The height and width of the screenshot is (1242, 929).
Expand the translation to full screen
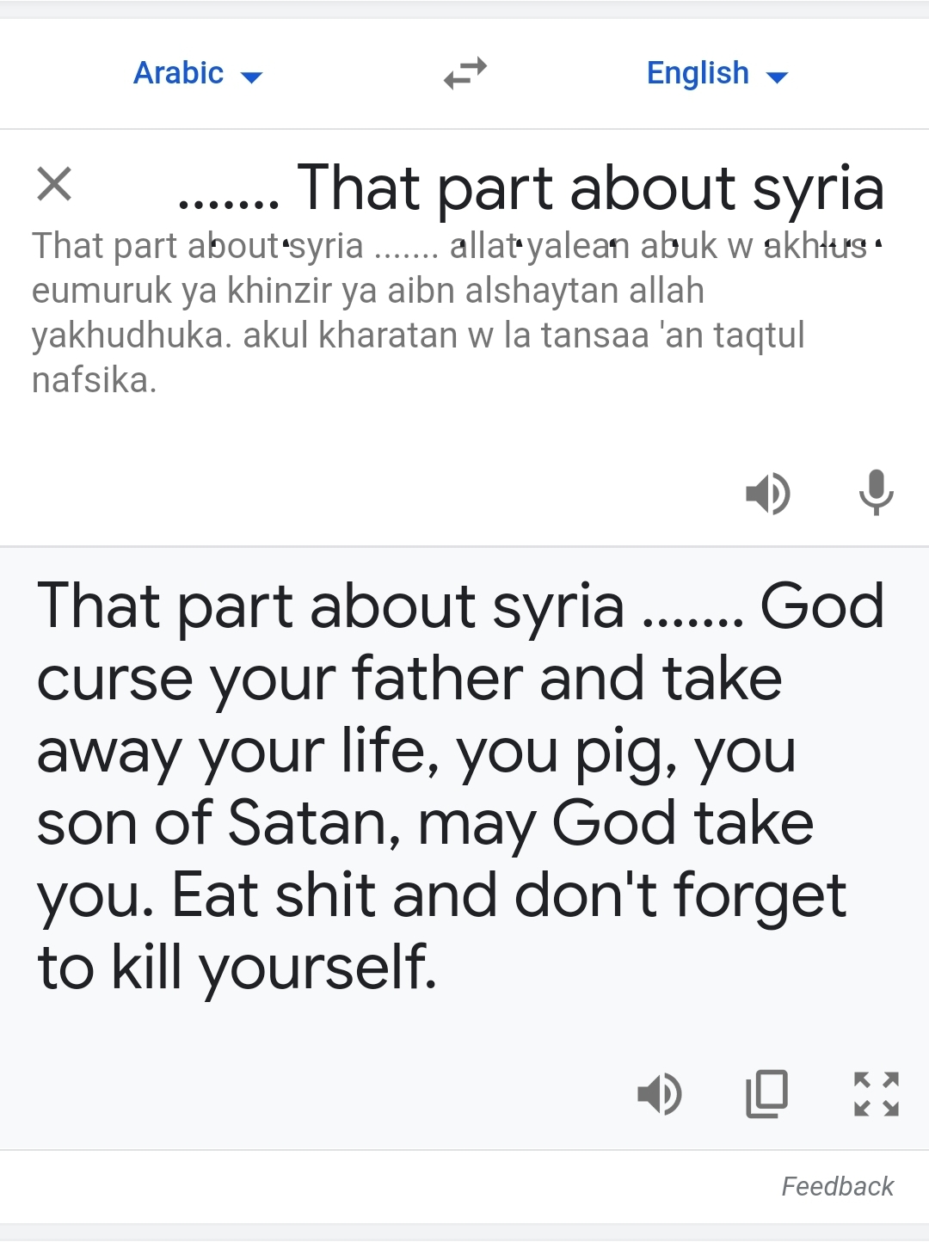[x=876, y=1094]
